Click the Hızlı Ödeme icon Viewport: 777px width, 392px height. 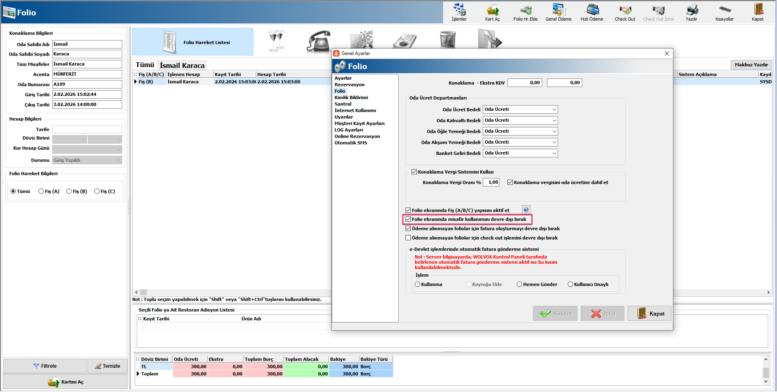[592, 12]
